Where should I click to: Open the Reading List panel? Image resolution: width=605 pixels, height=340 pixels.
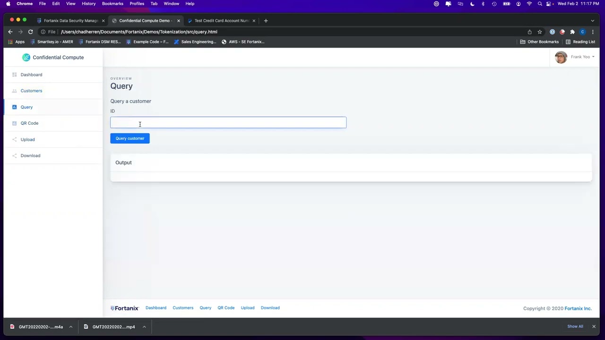[580, 42]
